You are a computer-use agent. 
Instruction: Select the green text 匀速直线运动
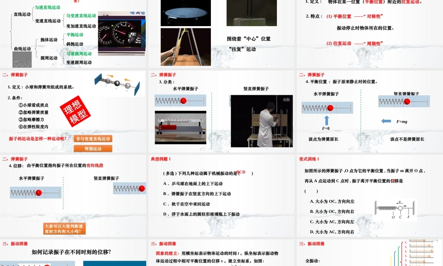(x=47, y=8)
